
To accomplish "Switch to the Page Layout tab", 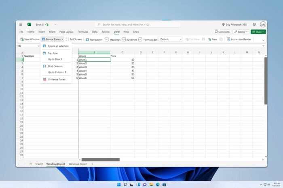I will pos(66,32).
